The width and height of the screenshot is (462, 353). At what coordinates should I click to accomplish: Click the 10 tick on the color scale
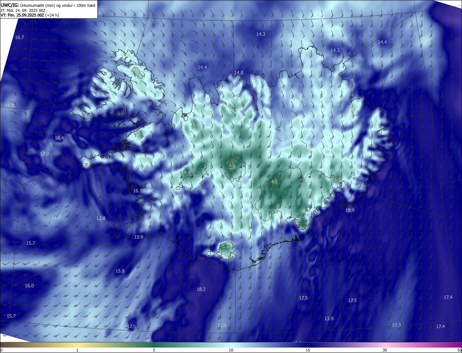pyautogui.click(x=231, y=350)
